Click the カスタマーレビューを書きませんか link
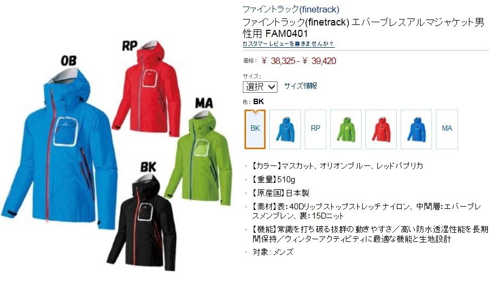Image resolution: width=496 pixels, height=281 pixels. pyautogui.click(x=288, y=43)
